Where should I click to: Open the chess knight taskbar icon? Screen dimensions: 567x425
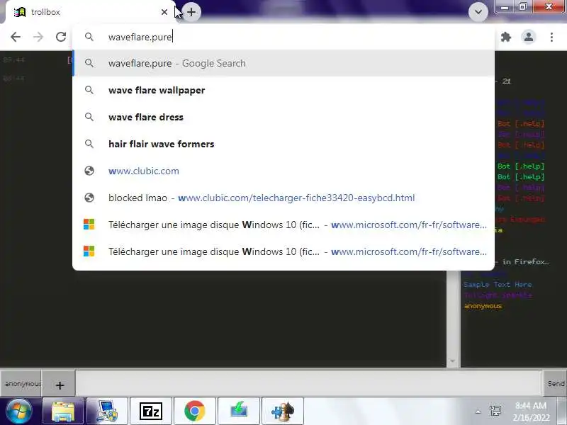pos(283,412)
